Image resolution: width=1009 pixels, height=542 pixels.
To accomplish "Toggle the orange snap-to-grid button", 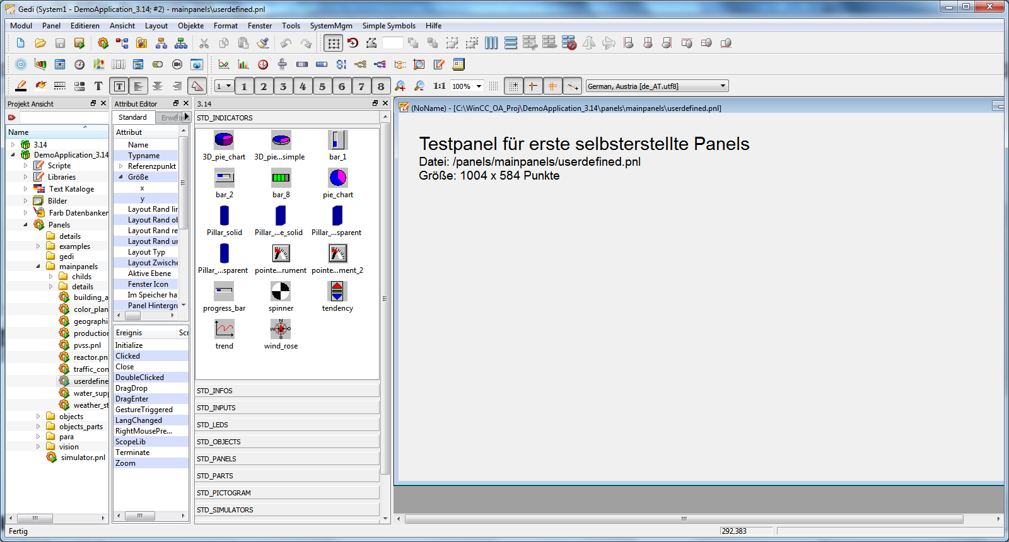I will pyautogui.click(x=552, y=86).
